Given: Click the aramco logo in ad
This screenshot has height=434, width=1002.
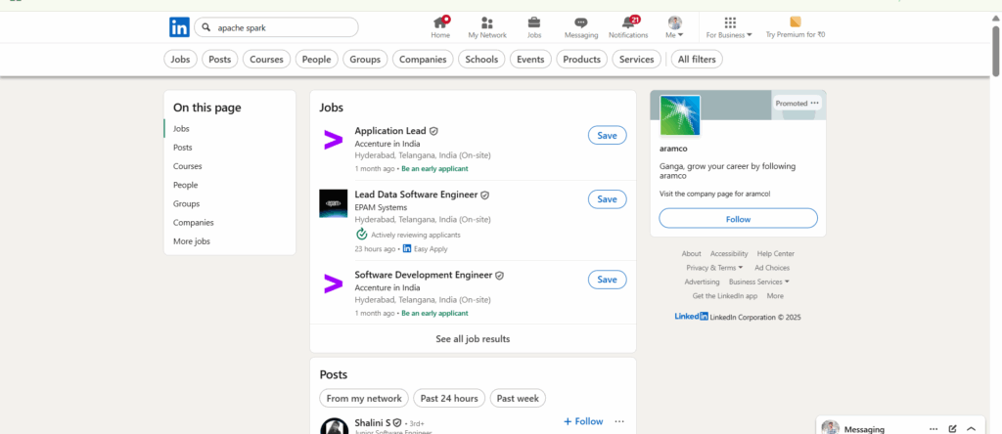Looking at the screenshot, I should [x=680, y=115].
